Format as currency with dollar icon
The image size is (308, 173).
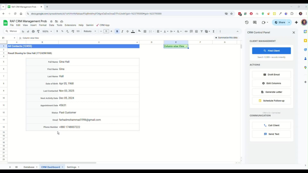(x=57, y=31)
